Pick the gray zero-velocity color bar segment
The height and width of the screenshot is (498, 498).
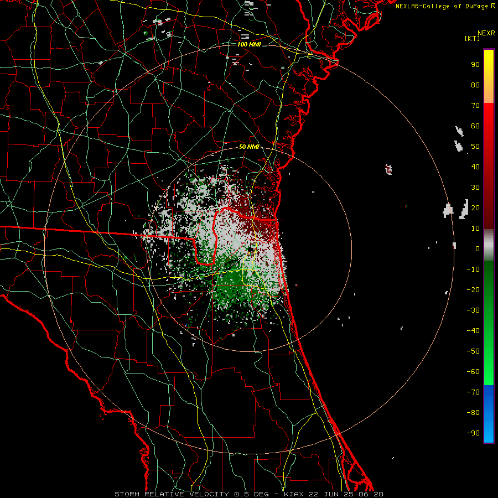[489, 245]
